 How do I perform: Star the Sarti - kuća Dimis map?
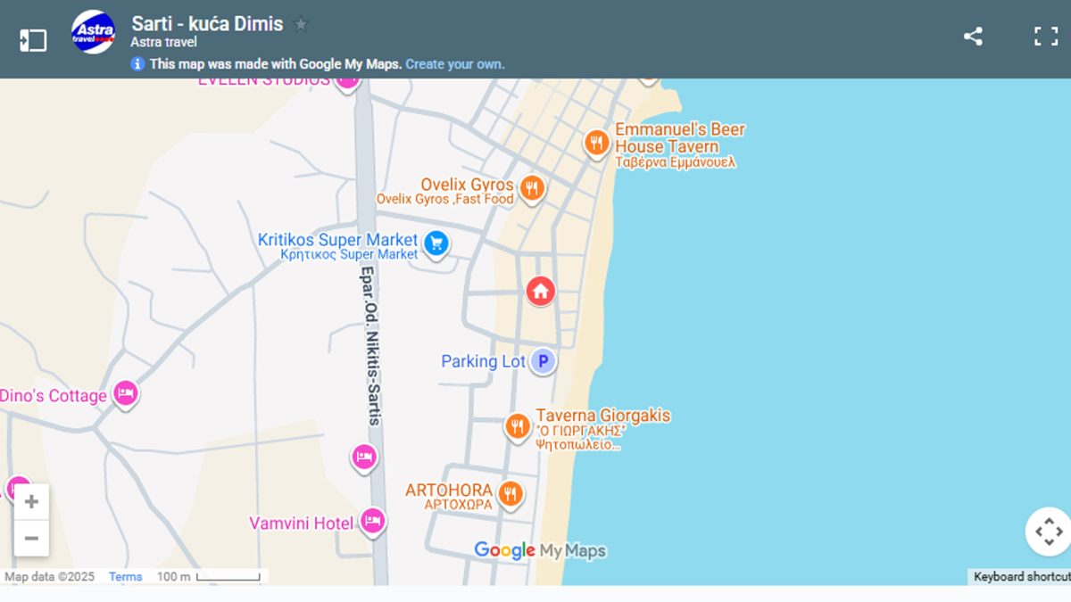coord(302,24)
